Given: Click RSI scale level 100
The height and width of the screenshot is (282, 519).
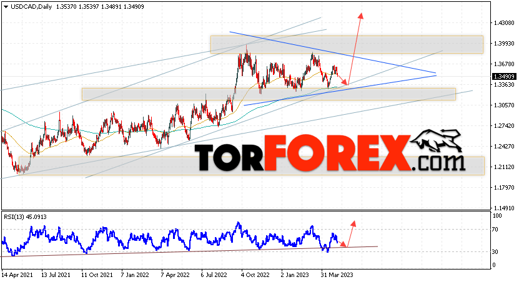Looking at the screenshot, I should pos(497,216).
